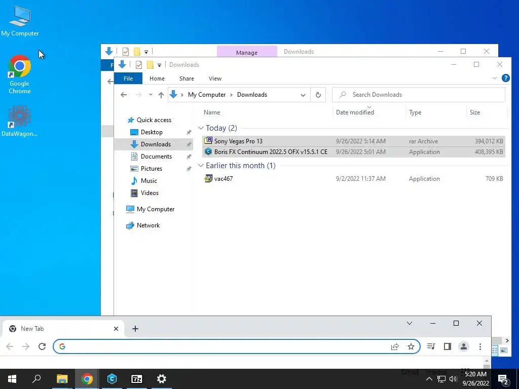
Task: Click the rar Archive type cell
Action: tap(423, 141)
